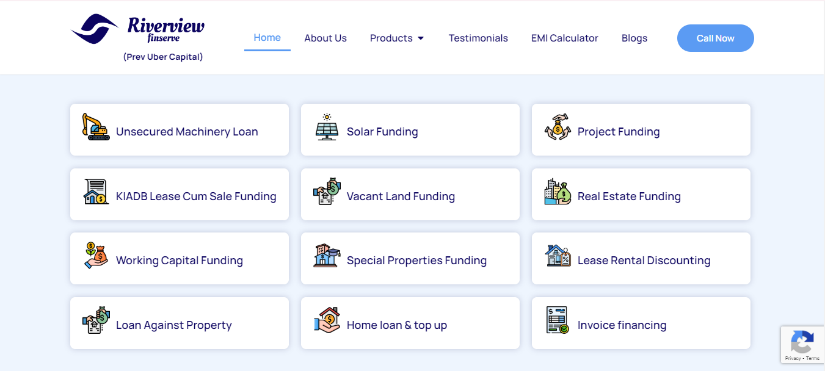Viewport: 825px width, 371px height.
Task: Select the Loan Against Property card
Action: tap(180, 323)
